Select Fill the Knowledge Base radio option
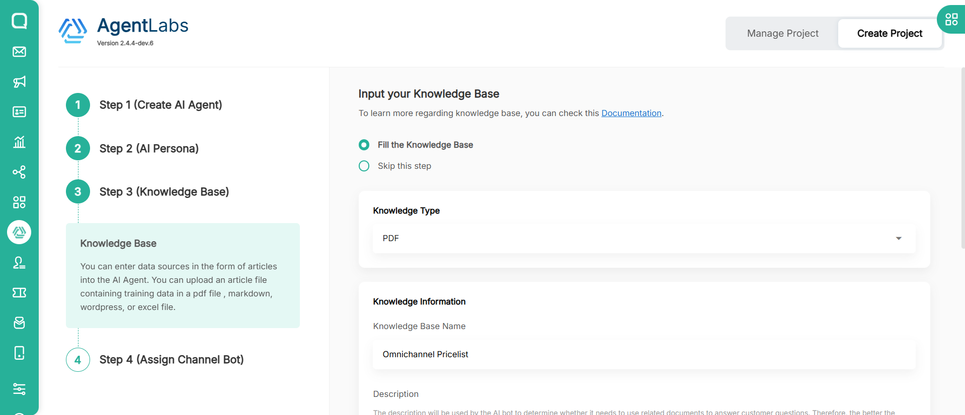Viewport: 965px width, 415px height. tap(364, 145)
